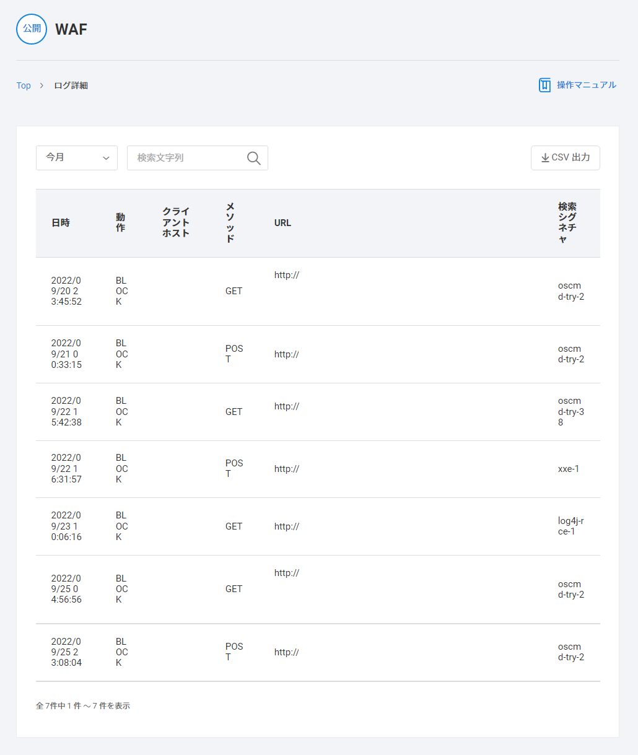Select the xxe-1 signature entry
Viewport: 638px width, 755px height.
coord(568,469)
